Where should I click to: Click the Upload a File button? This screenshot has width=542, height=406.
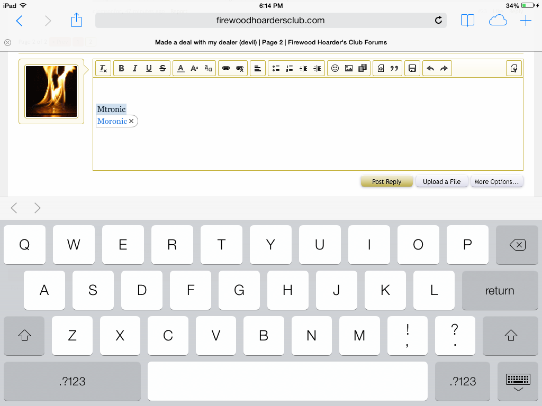441,181
